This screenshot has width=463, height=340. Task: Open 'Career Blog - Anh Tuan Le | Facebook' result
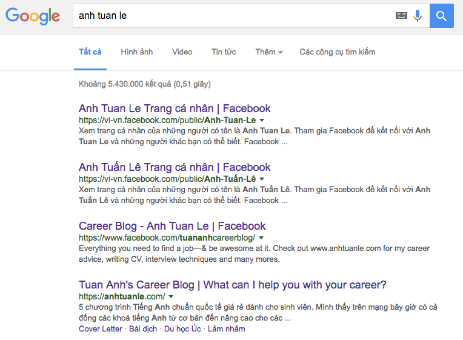click(x=172, y=226)
